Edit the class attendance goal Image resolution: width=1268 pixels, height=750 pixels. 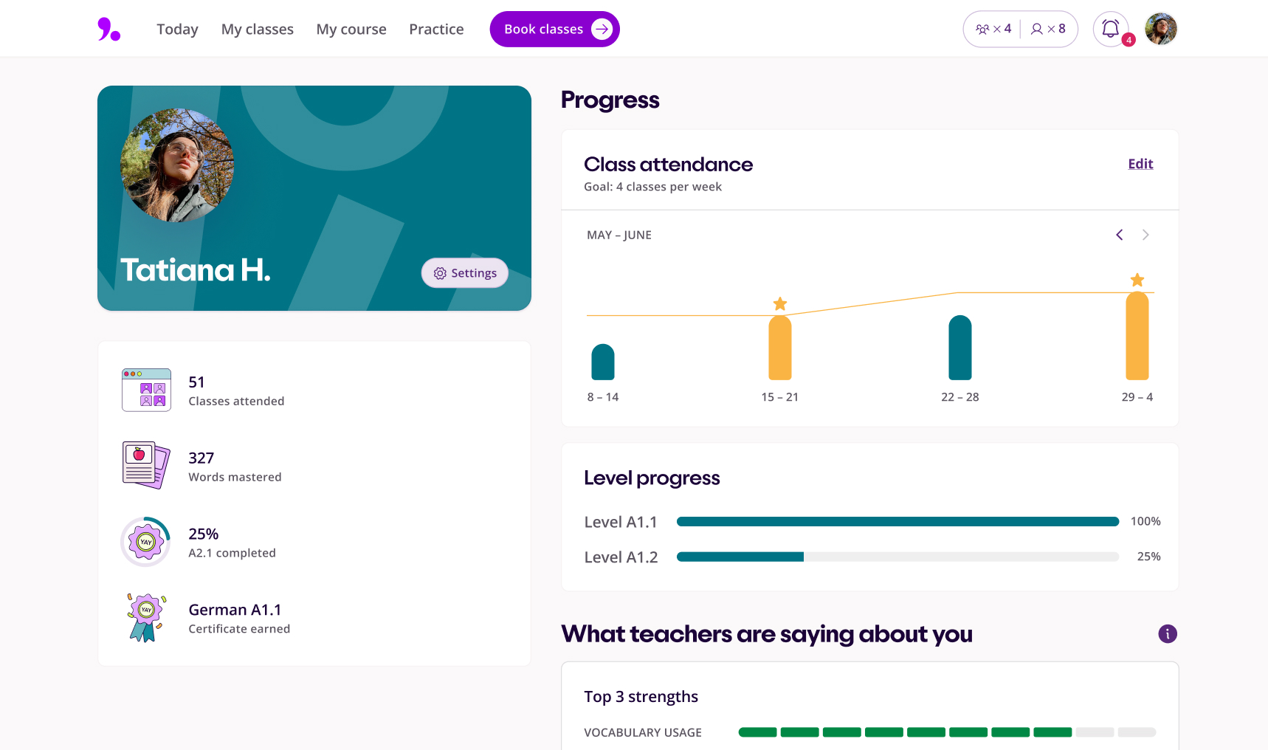1140,164
